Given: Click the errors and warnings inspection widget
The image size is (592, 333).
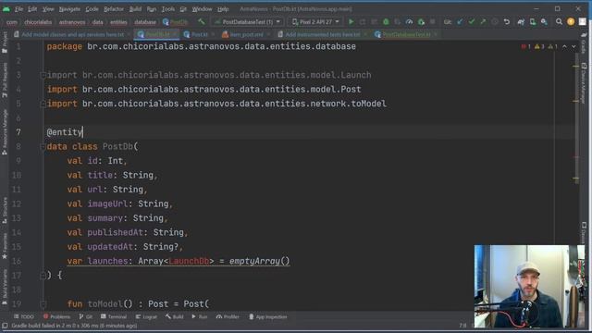Looking at the screenshot, I should 539,46.
